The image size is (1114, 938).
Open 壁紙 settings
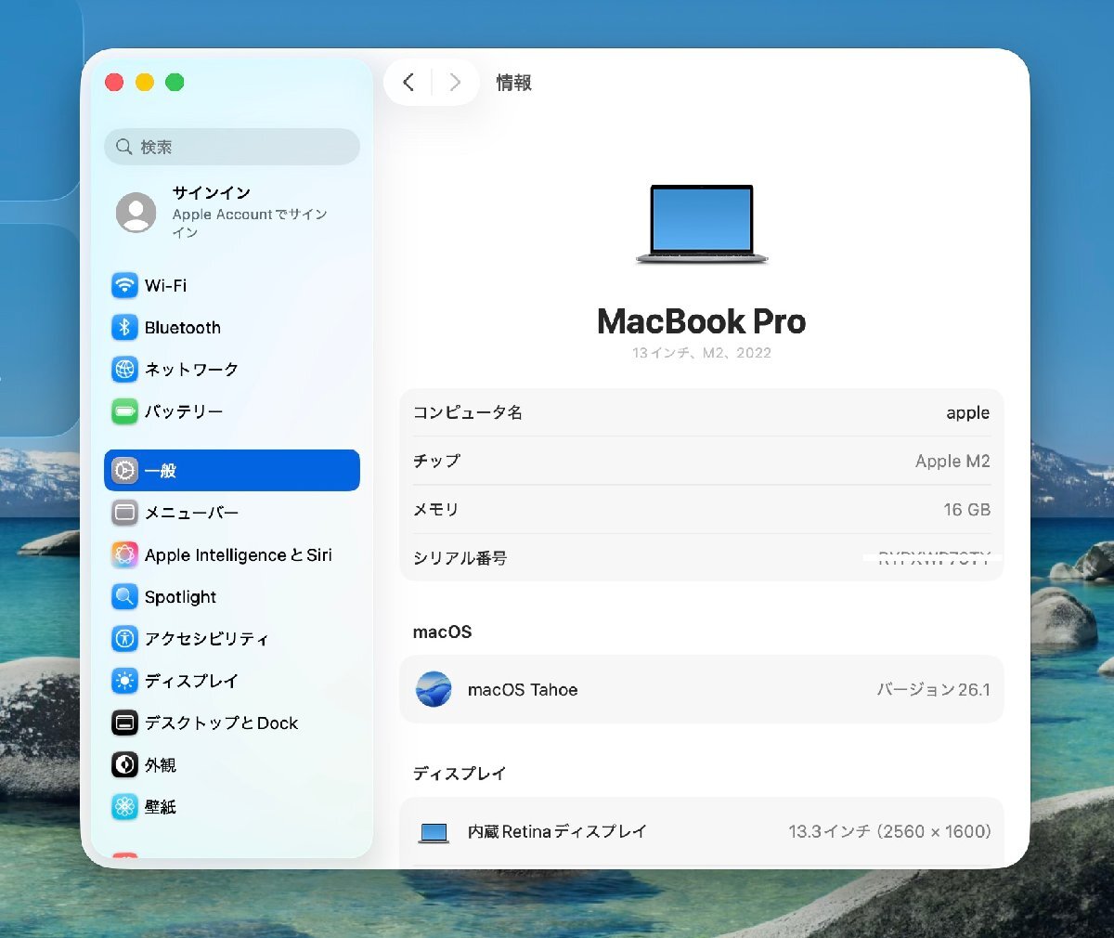tap(232, 806)
